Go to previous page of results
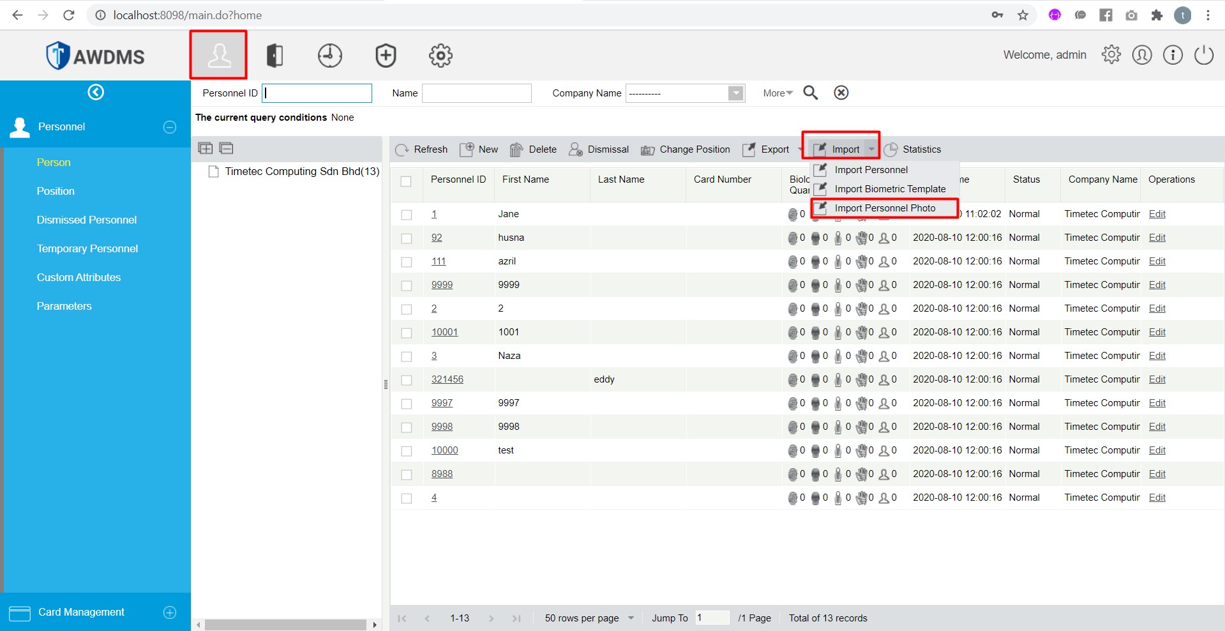 coord(427,618)
